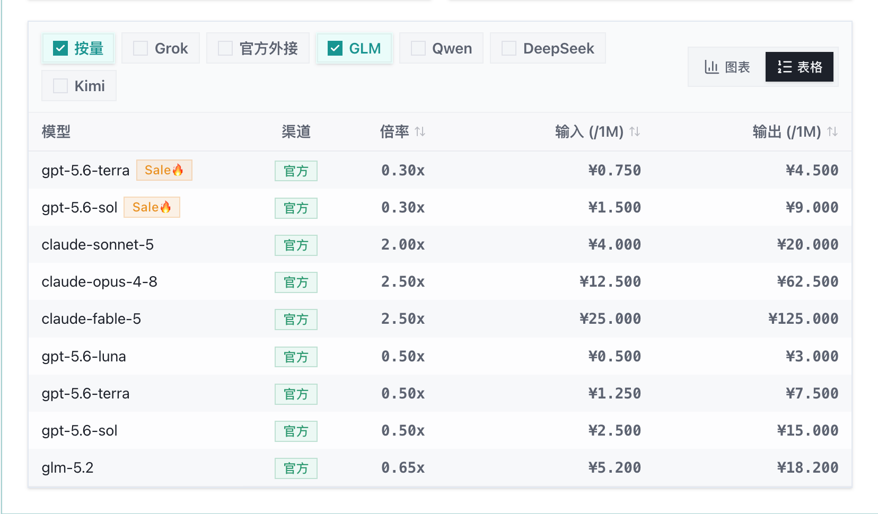The height and width of the screenshot is (514, 878).
Task: Uncheck the 按量 filter checkbox
Action: (60, 48)
